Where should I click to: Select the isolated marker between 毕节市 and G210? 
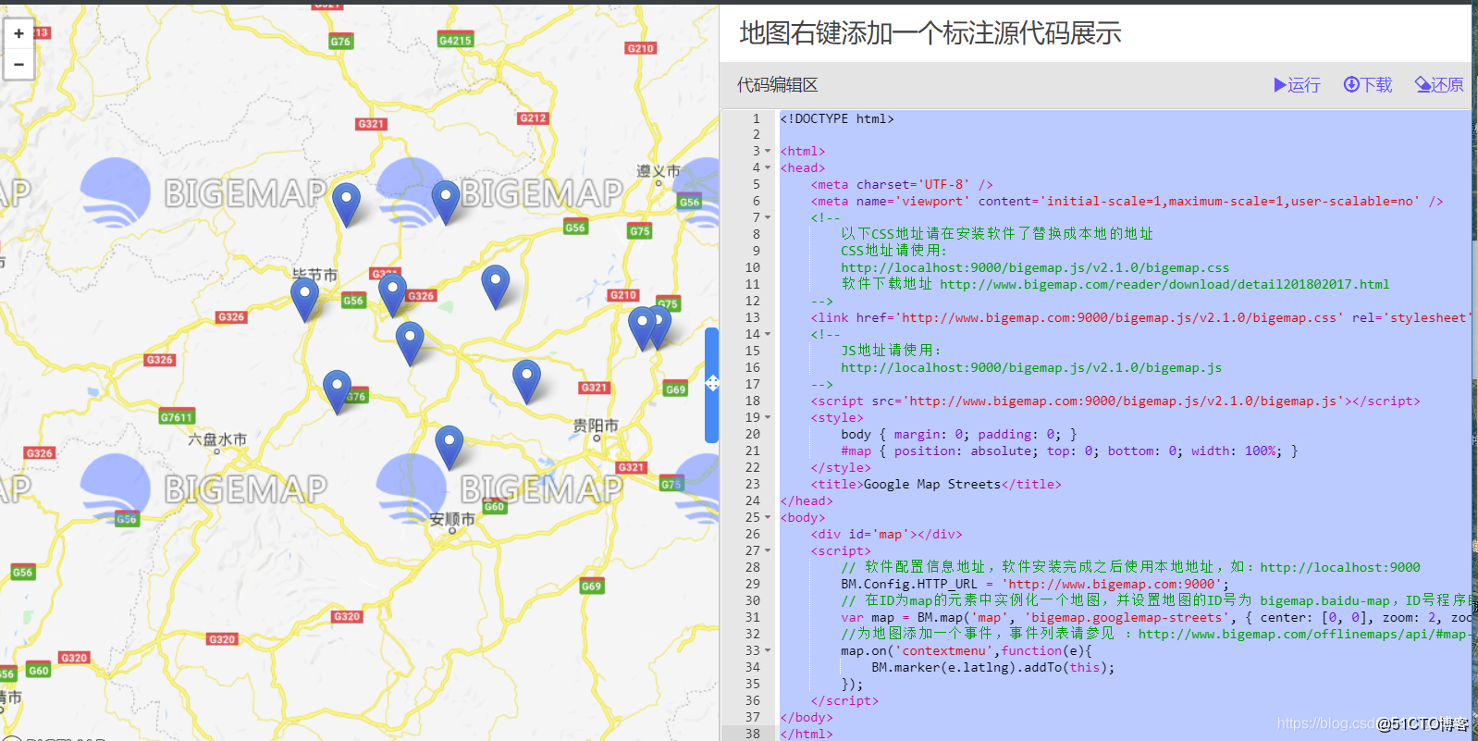click(x=496, y=287)
